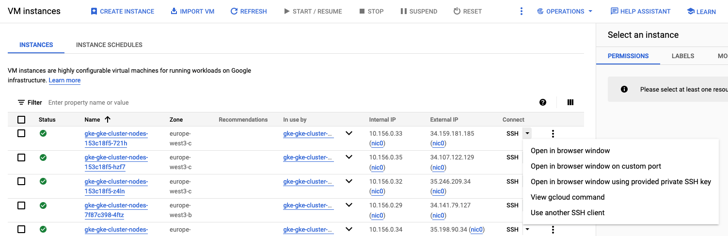Open instance gke-gke-cluster-nodes-7f87c398-4ftz
The image size is (728, 236).
116,210
